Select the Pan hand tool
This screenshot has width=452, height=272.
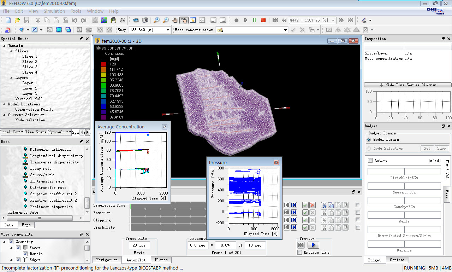(175, 20)
